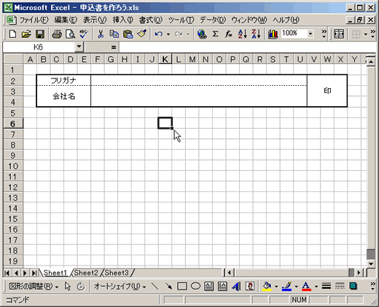Image resolution: width=379 pixels, height=307 pixels.
Task: Insert WordArt from the drawing toolbar
Action: [x=236, y=287]
